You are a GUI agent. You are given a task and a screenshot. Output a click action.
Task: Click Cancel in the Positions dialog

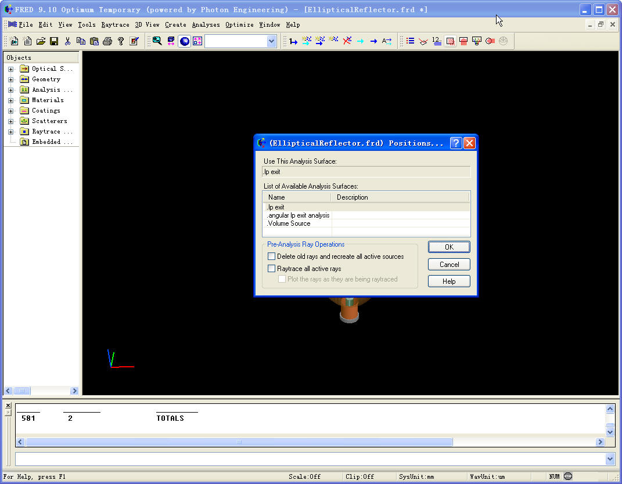[x=449, y=265]
